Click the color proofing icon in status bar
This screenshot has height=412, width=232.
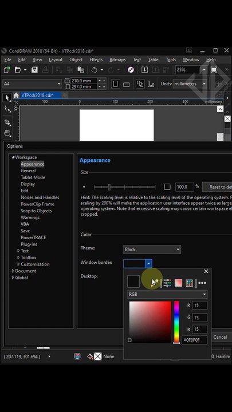[x=77, y=356]
